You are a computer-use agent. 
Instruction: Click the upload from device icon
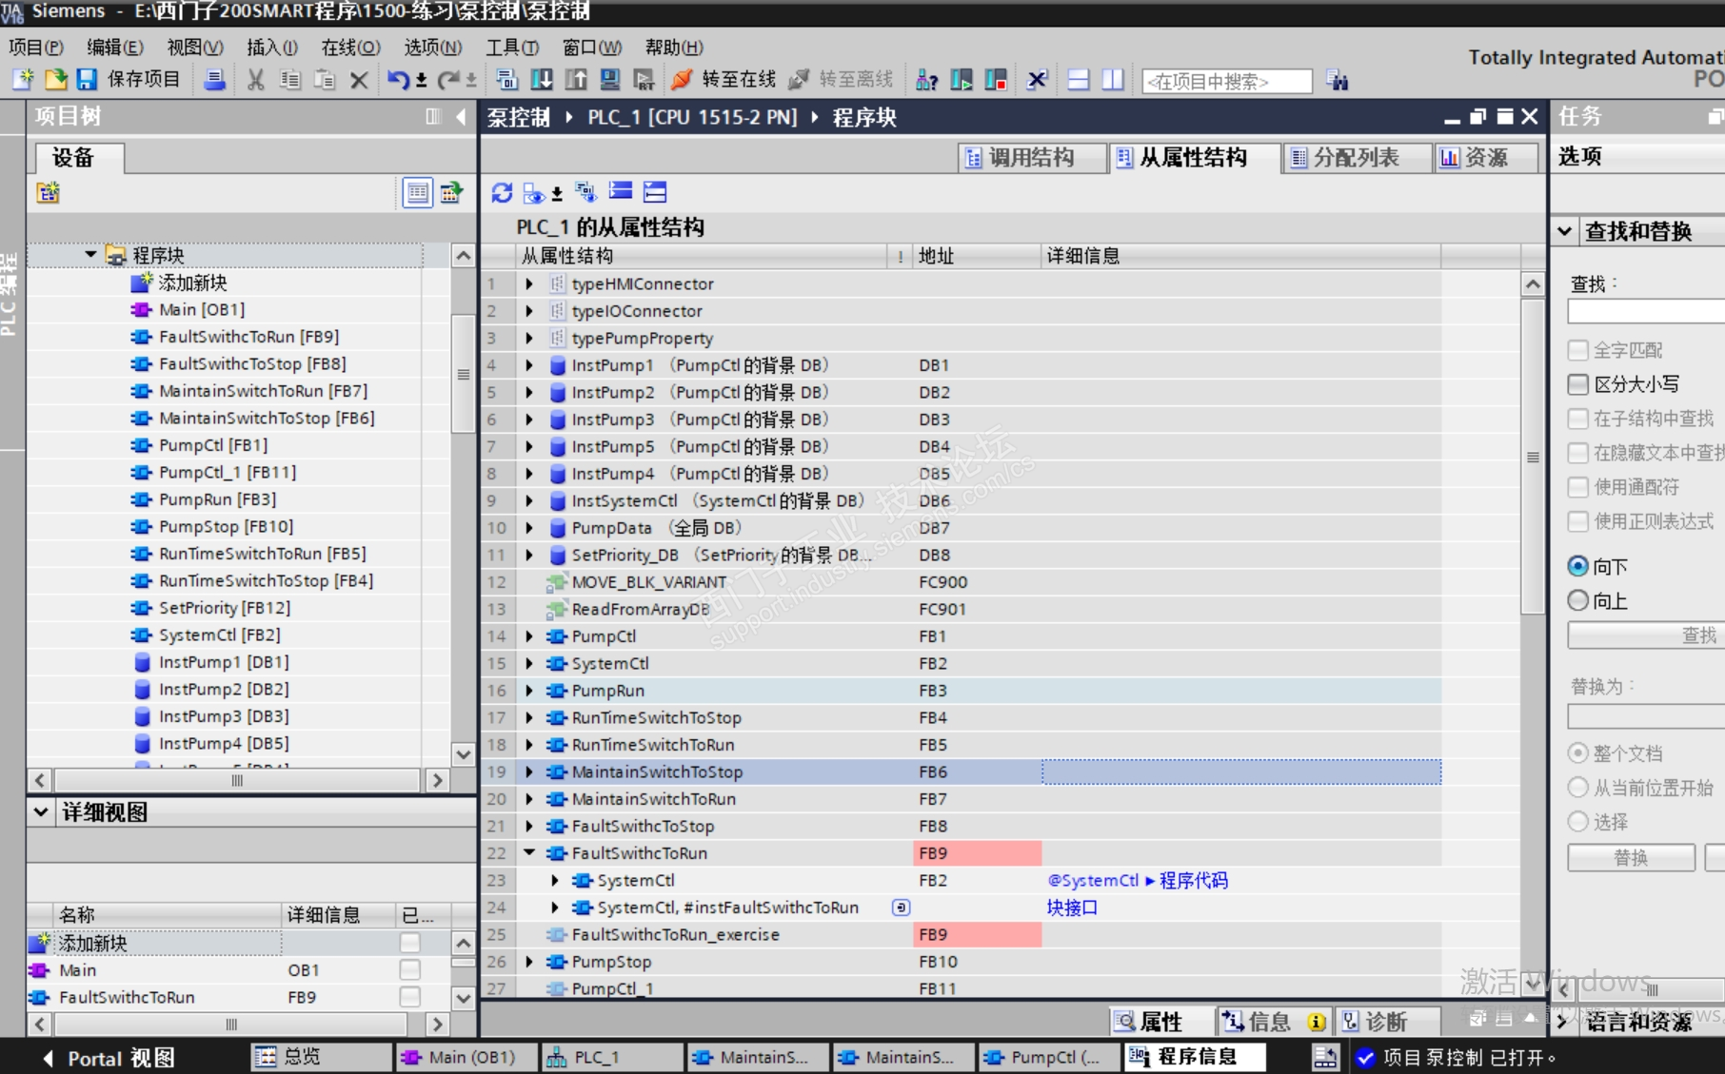tap(575, 80)
